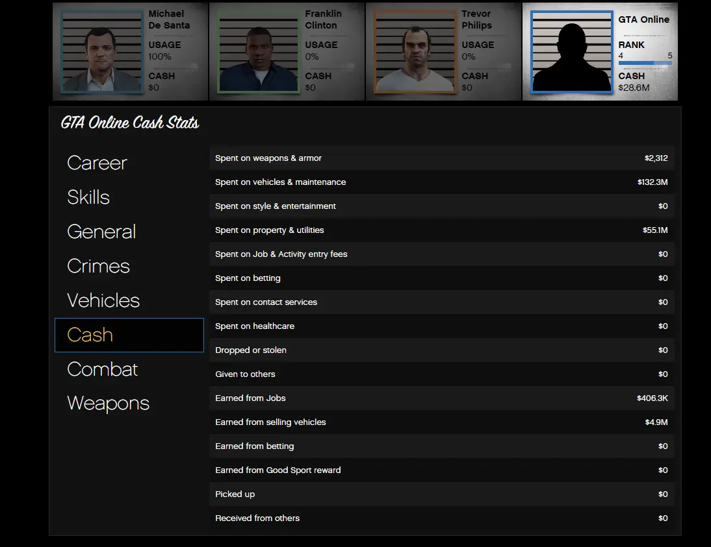Screen dimensions: 711x547
Task: Click Franklin Clinton name text
Action: (x=323, y=19)
